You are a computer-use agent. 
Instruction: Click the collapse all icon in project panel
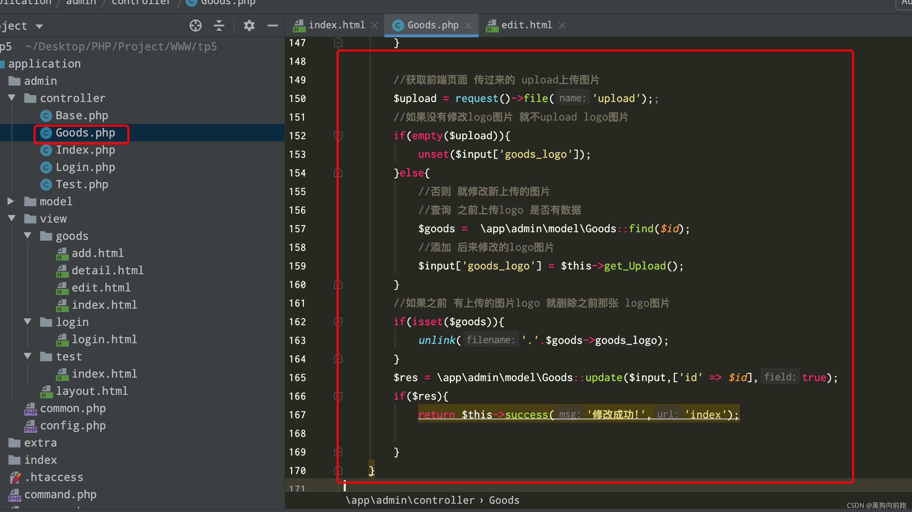tap(219, 25)
